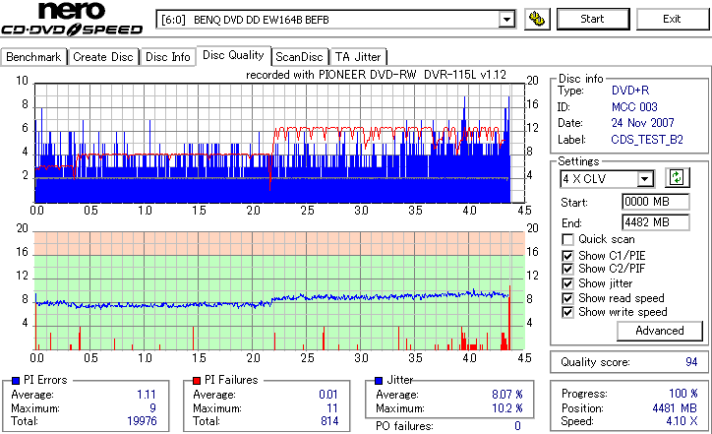Click the blue Jitter legend square

[379, 381]
